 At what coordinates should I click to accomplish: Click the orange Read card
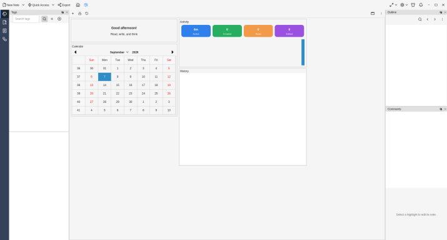[x=258, y=31]
